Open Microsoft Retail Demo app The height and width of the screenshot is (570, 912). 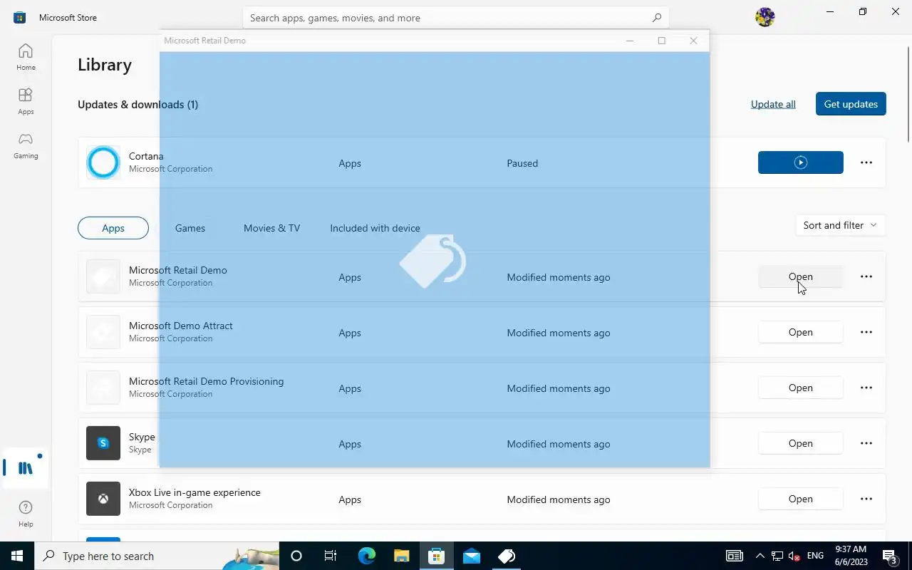coord(801,276)
